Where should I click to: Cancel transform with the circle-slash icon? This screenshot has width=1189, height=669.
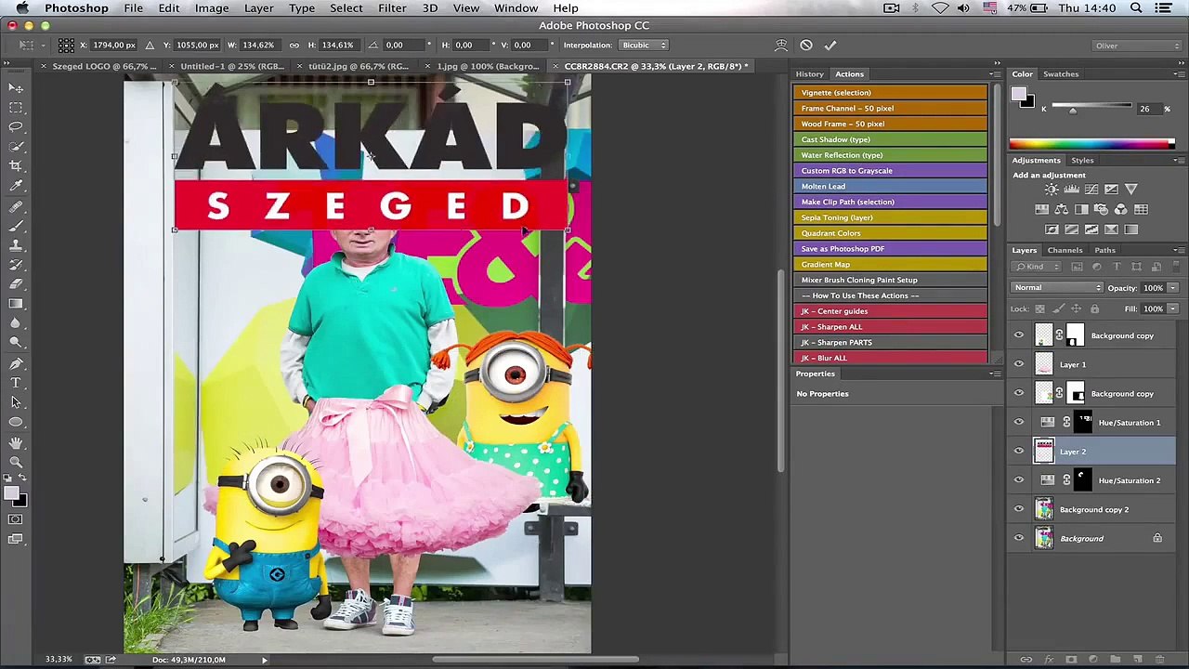coord(806,45)
